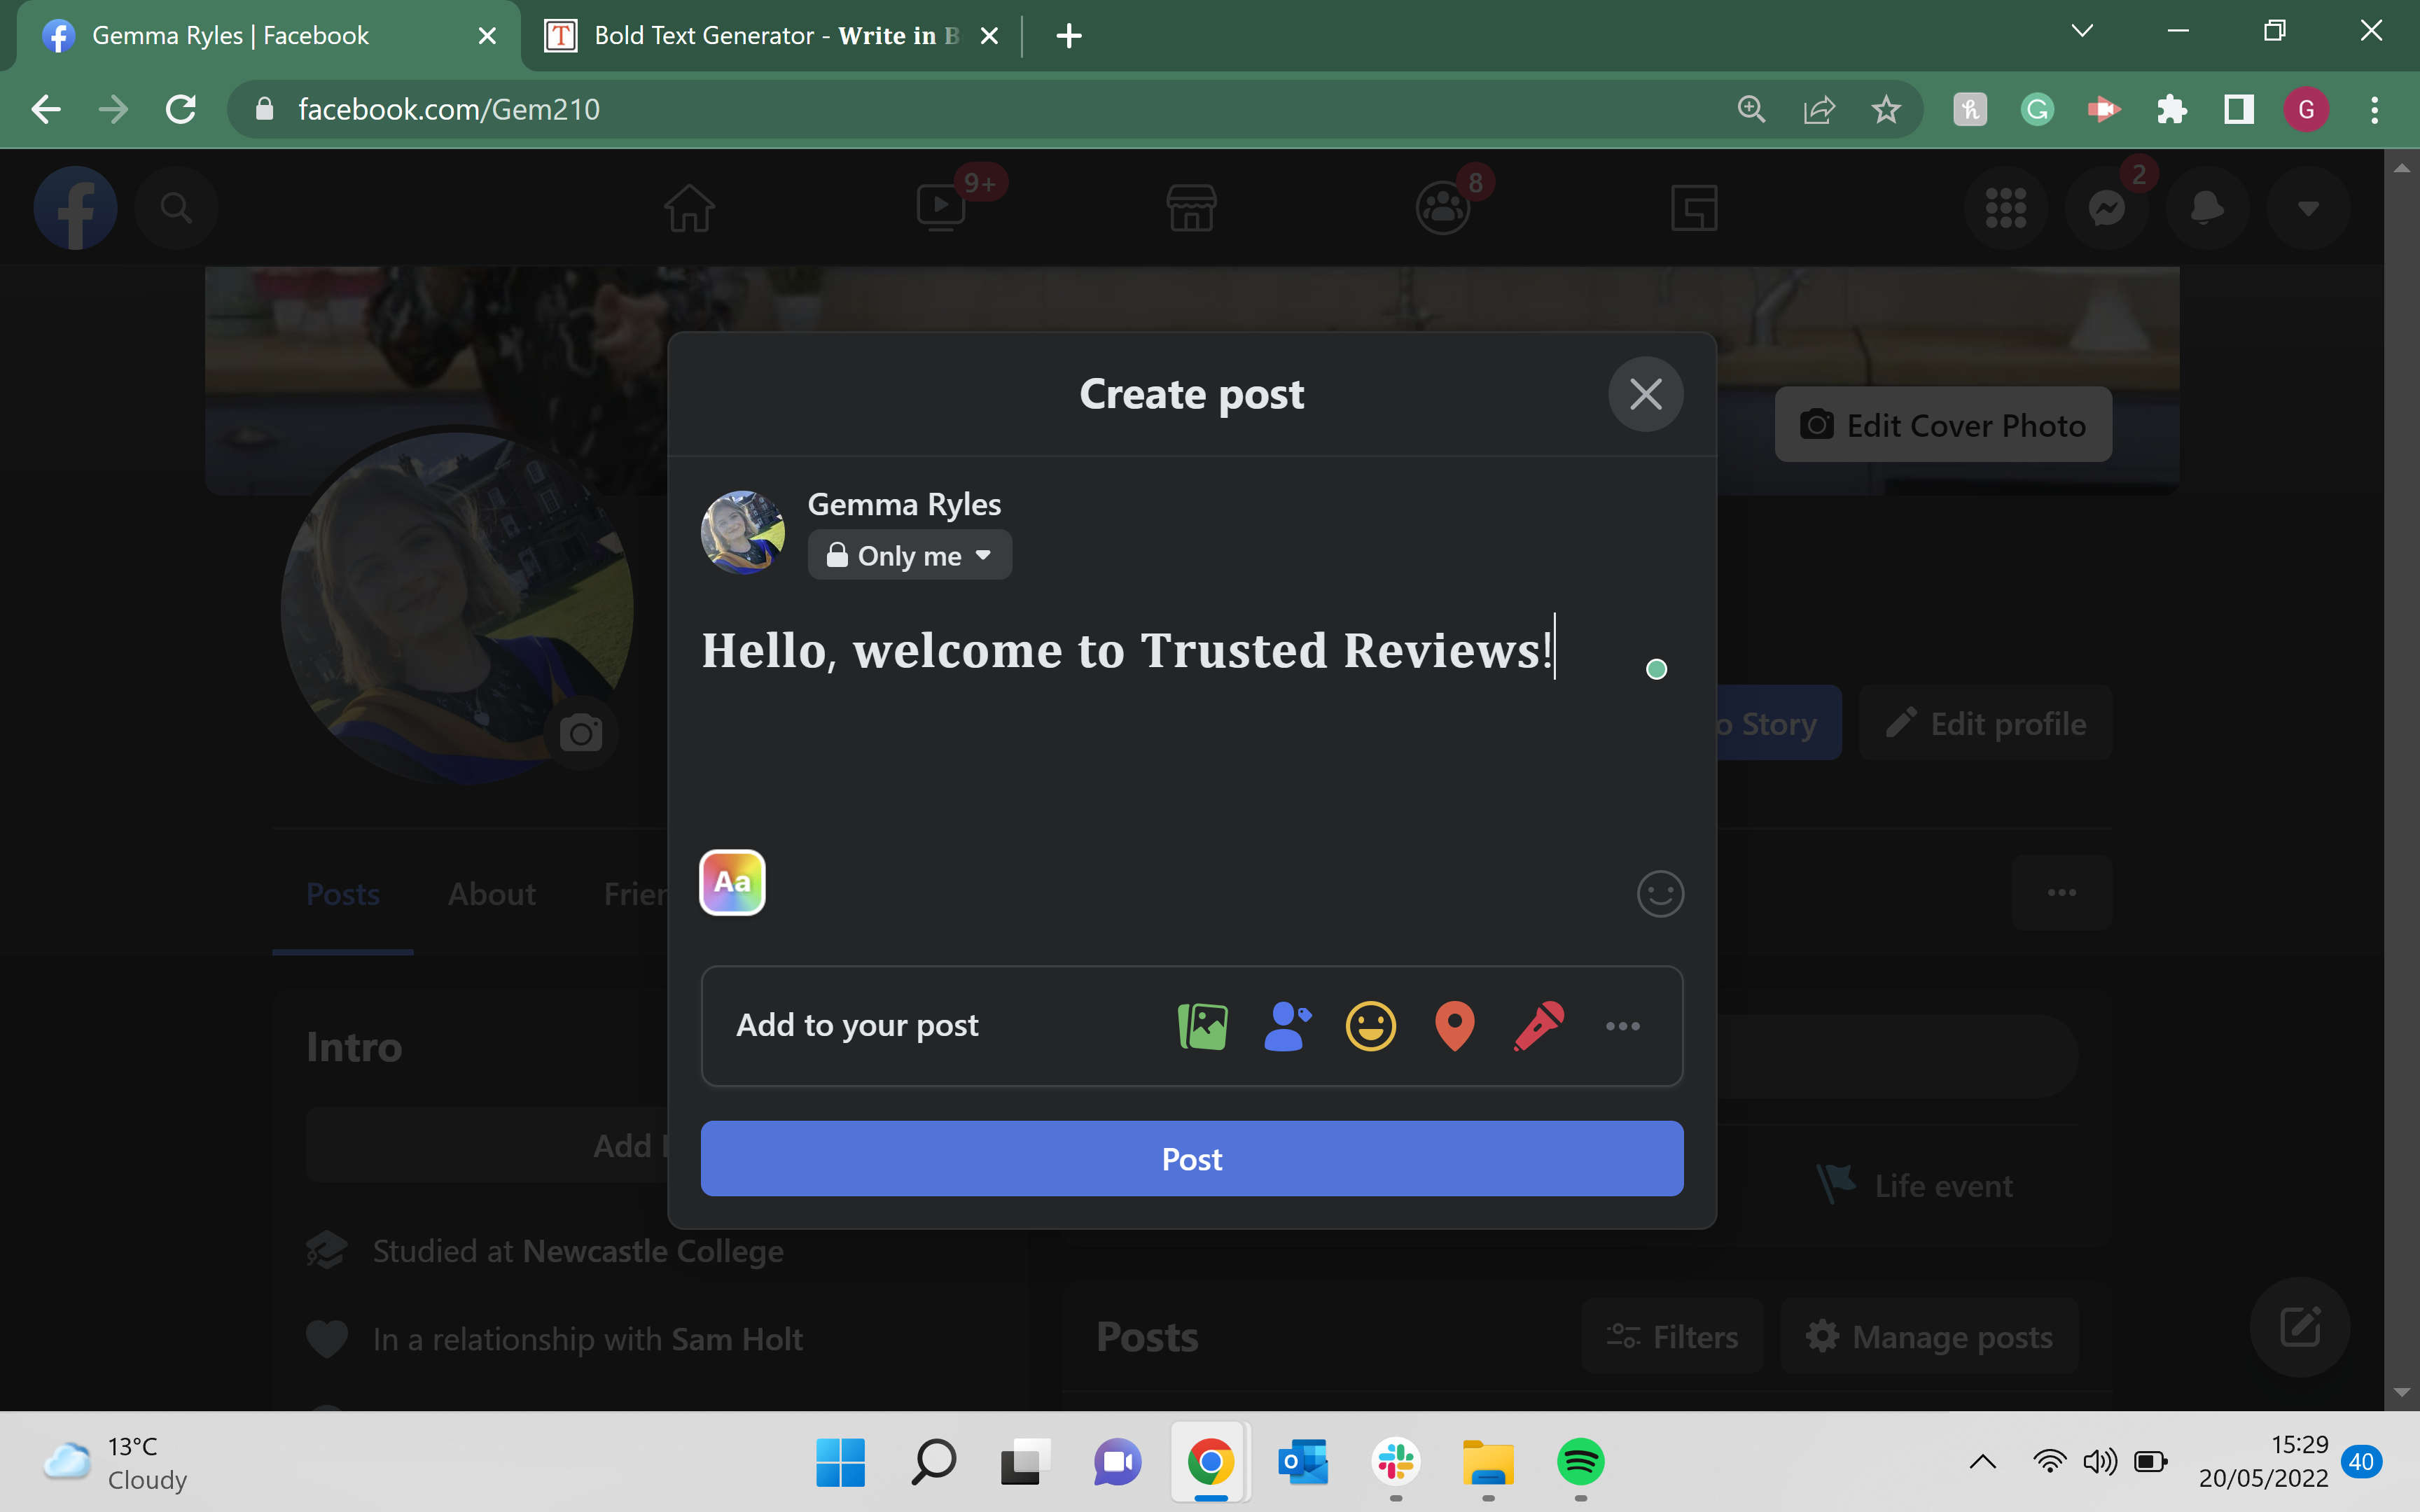Screen dimensions: 2420x1512
Task: Reload the Facebook page
Action: click(181, 109)
